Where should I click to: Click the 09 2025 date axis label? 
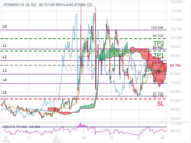(x=6, y=140)
